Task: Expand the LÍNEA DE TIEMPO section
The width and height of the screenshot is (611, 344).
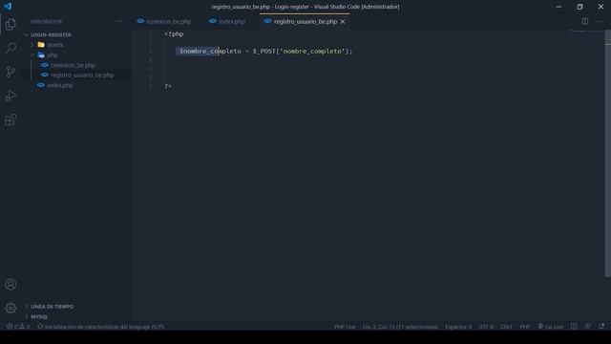Action: (x=52, y=307)
